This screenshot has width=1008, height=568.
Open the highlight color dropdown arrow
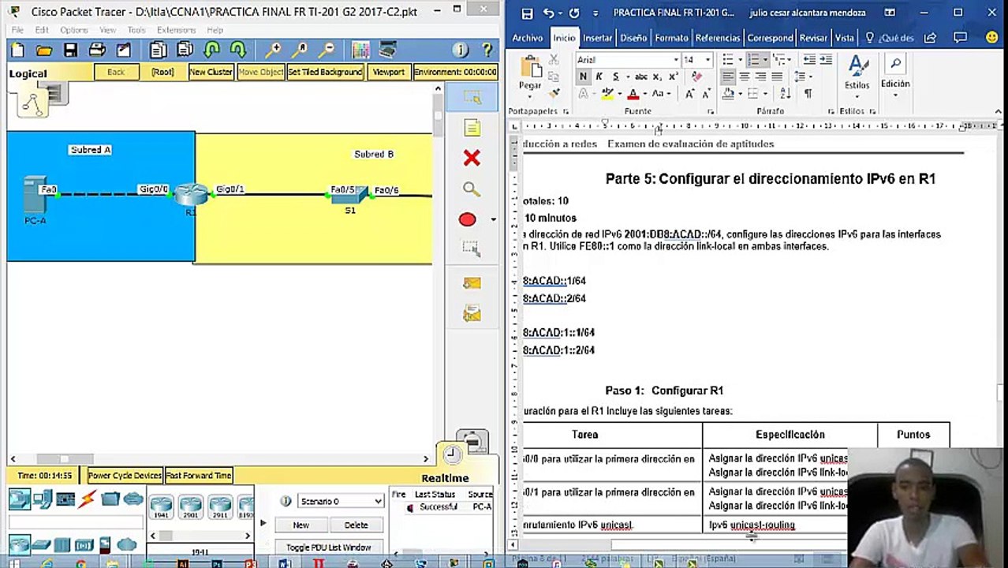coord(620,94)
